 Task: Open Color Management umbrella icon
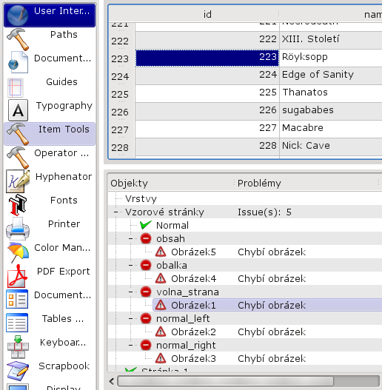click(18, 252)
